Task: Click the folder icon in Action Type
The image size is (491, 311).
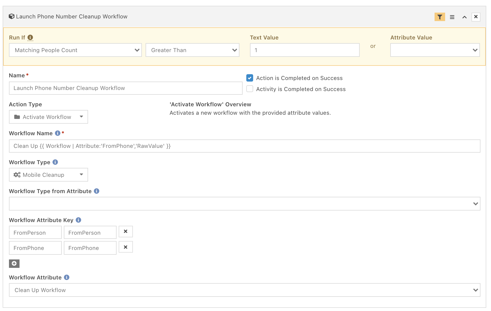Action: pos(17,117)
